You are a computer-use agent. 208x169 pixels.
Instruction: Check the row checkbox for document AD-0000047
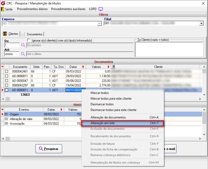point(6,81)
